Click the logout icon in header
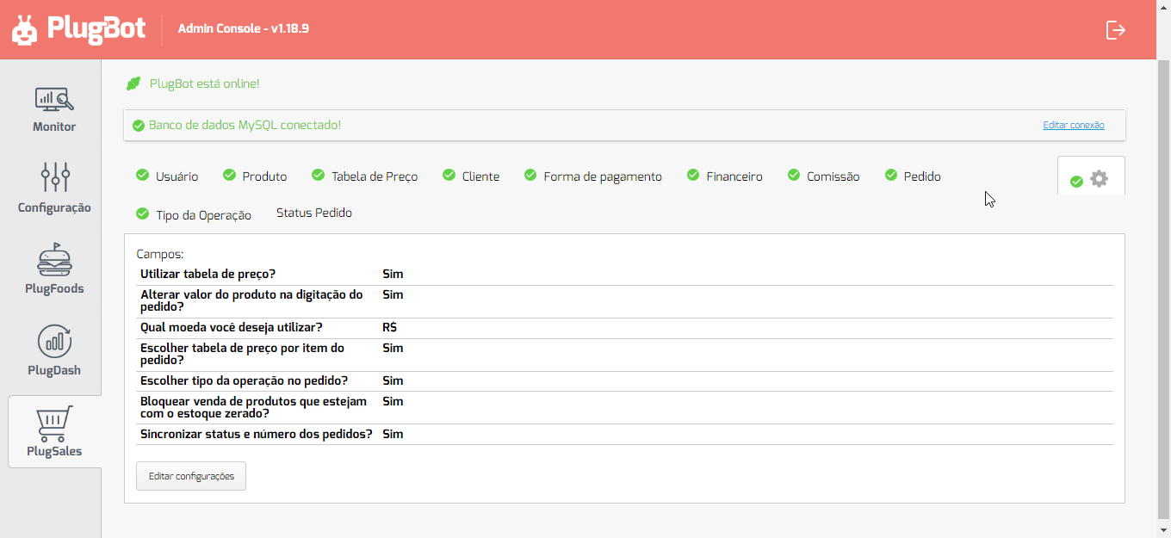 [1115, 30]
